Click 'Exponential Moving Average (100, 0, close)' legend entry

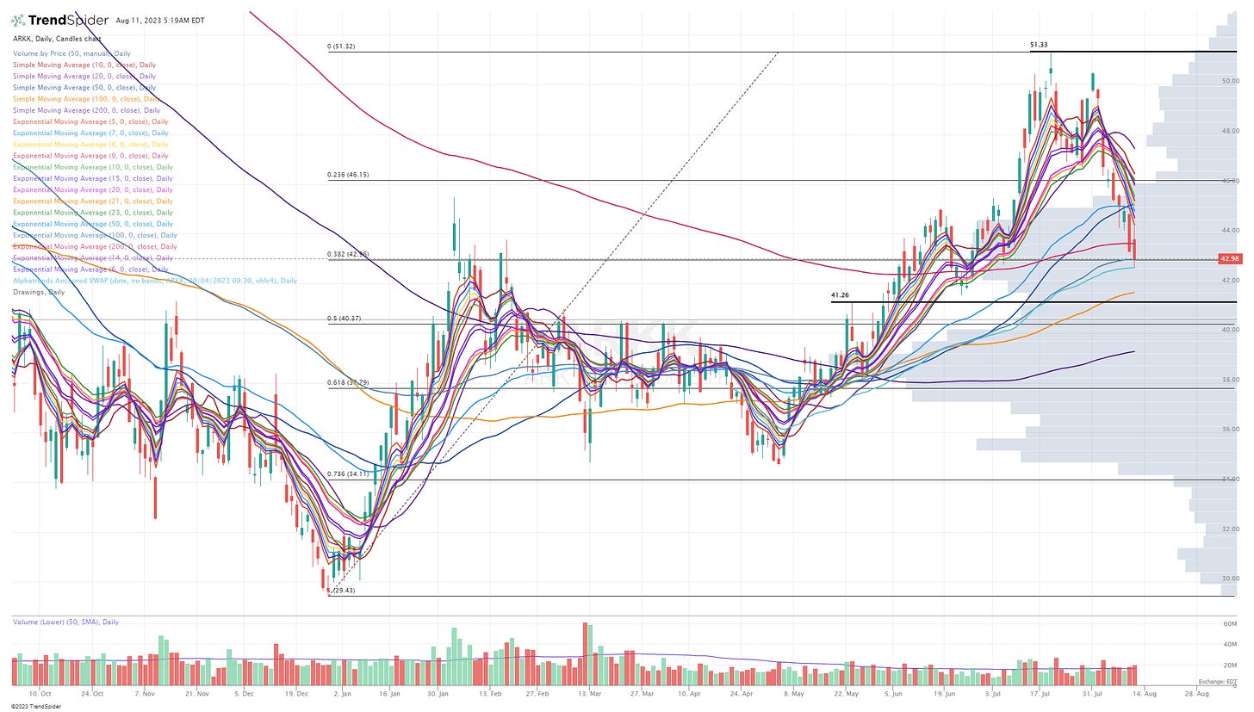pos(95,235)
